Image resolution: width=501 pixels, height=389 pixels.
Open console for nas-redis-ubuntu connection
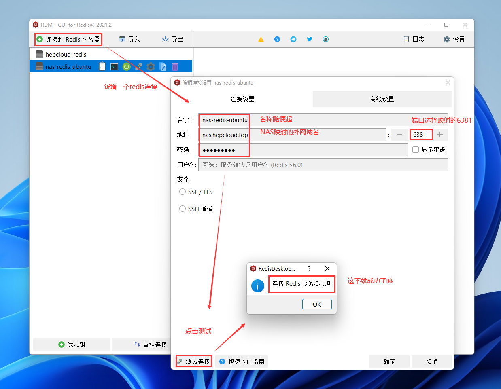[115, 67]
